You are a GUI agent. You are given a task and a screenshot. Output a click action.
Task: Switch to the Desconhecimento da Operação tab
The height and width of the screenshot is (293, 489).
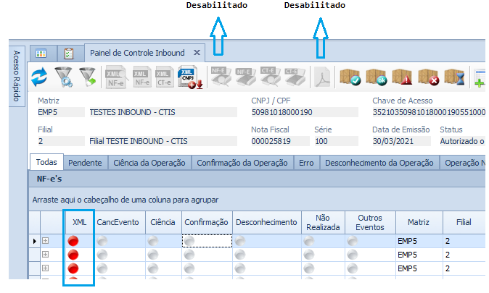pyautogui.click(x=379, y=163)
